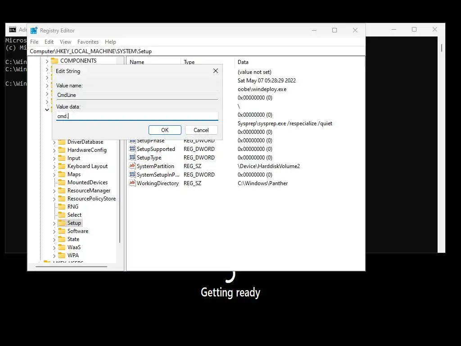Expand the Software tree node
Screen dimensions: 461x346
54,232
